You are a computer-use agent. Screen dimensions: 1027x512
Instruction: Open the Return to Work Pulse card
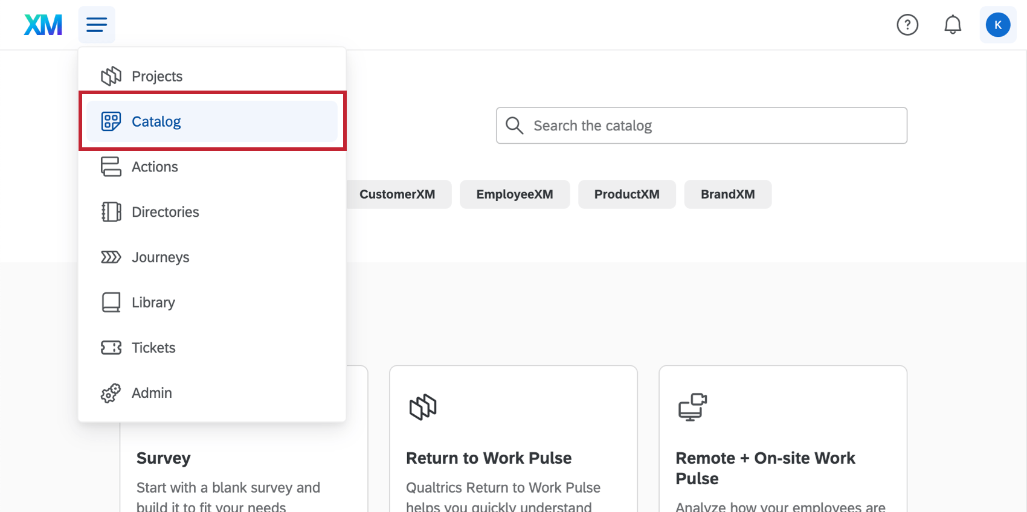pos(513,439)
